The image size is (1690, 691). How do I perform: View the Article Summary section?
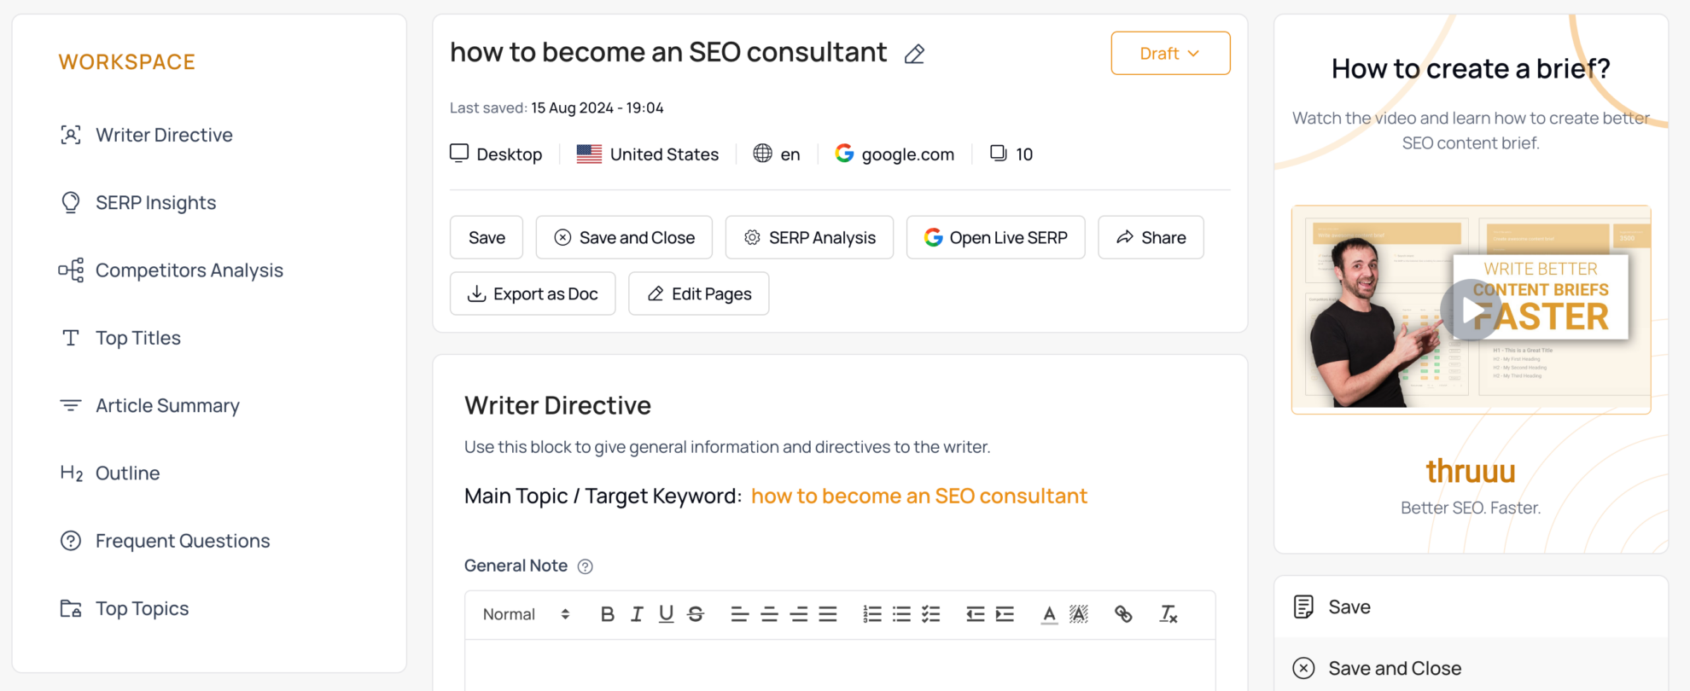(x=167, y=405)
